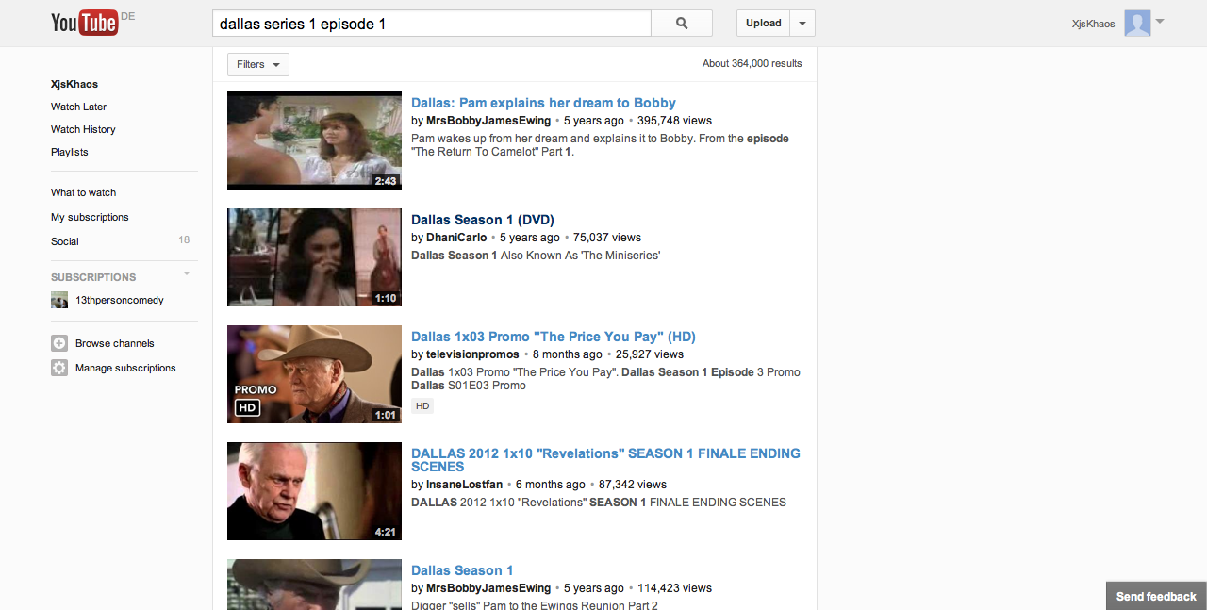
Task: Visit DhaniCarlo channel
Action: (x=456, y=238)
